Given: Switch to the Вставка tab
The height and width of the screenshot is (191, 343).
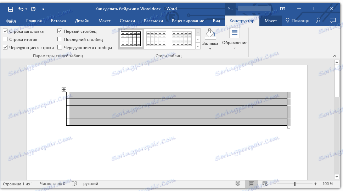Looking at the screenshot, I should coord(58,21).
